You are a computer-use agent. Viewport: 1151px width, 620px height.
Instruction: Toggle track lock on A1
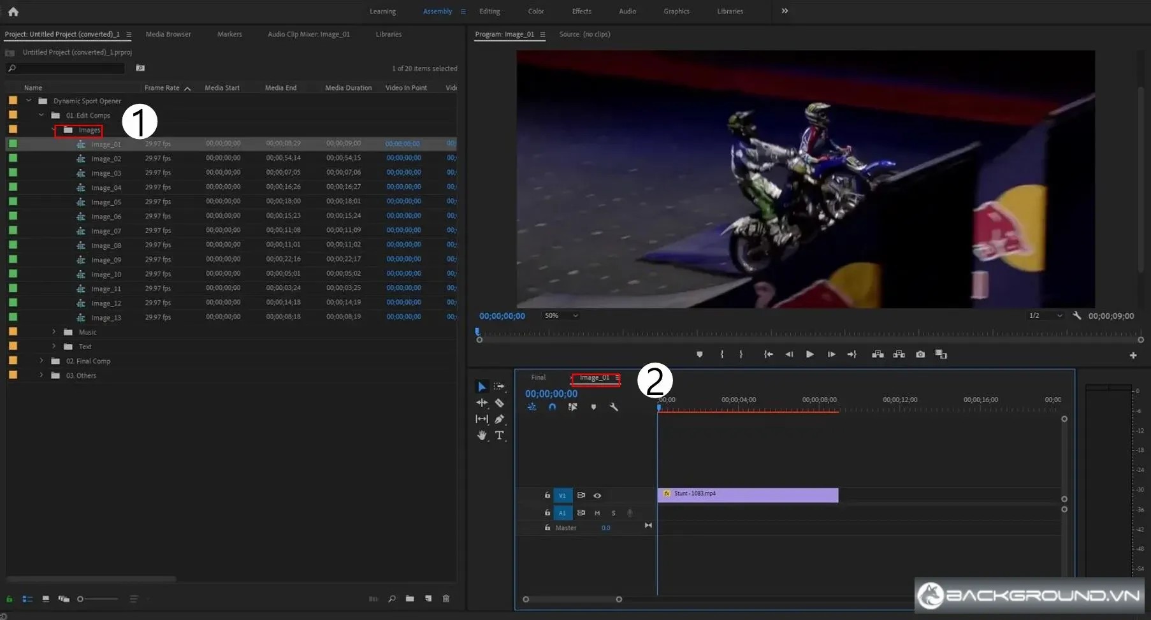[x=547, y=512]
